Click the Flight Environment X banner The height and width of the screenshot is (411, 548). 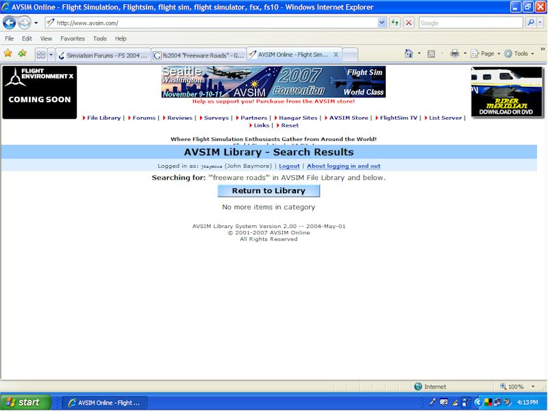(40, 92)
